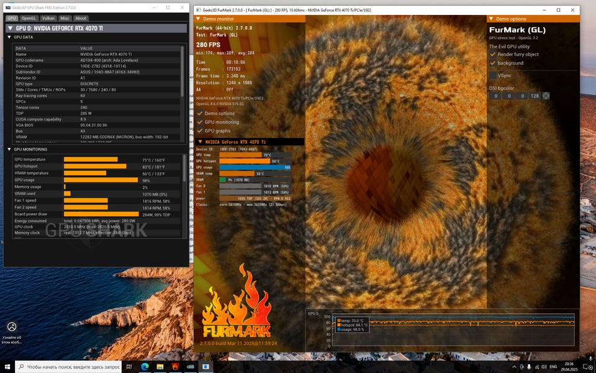596x373 pixels.
Task: Open the OpenGL tab in GPU Shark
Action: point(29,18)
